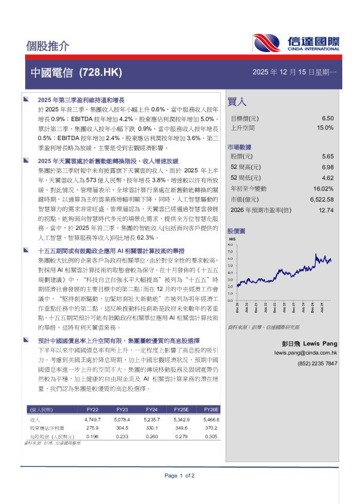Click the FY25E column header
Image resolution: width=356 pixels, height=504 pixels.
pos(181,409)
